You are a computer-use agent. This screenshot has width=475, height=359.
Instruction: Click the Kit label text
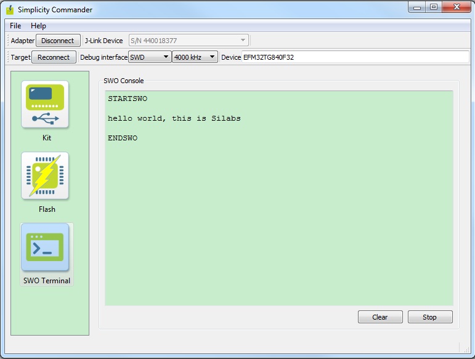(47, 138)
